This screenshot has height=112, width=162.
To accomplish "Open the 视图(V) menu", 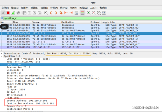I will tap(25, 8).
